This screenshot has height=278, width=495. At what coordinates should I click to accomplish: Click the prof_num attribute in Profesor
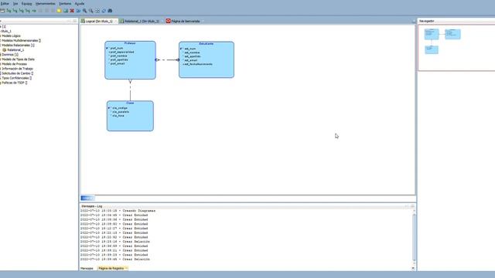(x=117, y=48)
